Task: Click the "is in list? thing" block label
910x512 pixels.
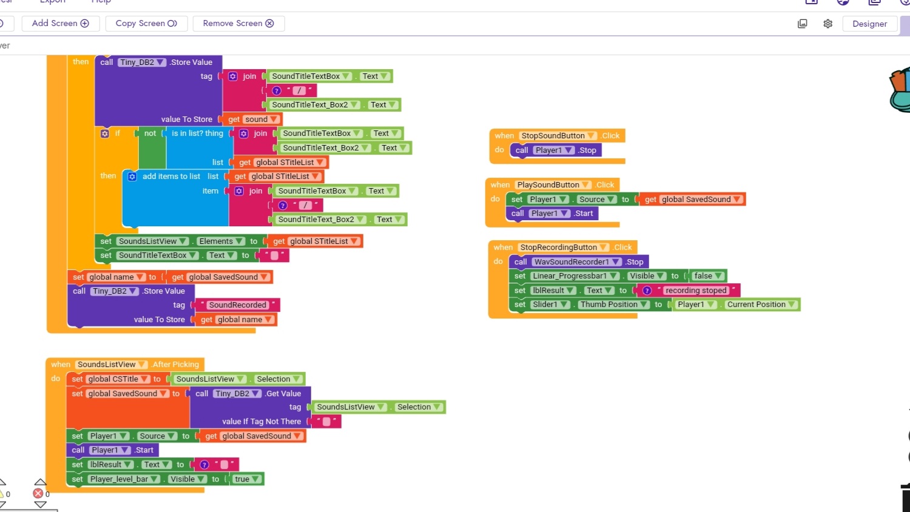Action: 197,133
